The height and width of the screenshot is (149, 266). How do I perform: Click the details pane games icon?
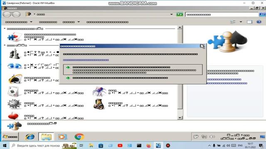click(15, 126)
